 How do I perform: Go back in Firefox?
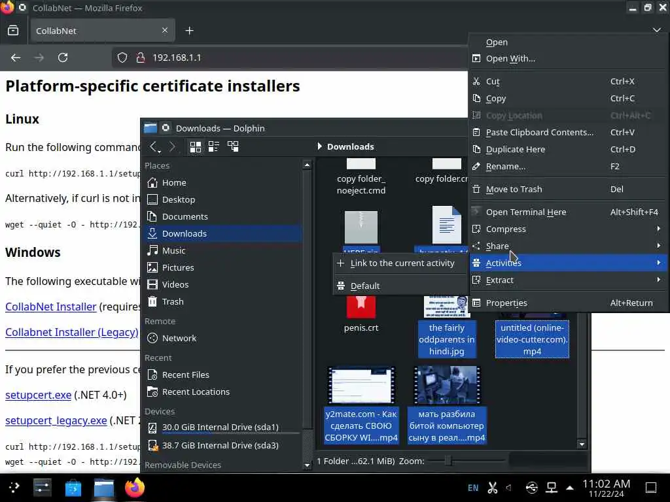click(x=16, y=58)
